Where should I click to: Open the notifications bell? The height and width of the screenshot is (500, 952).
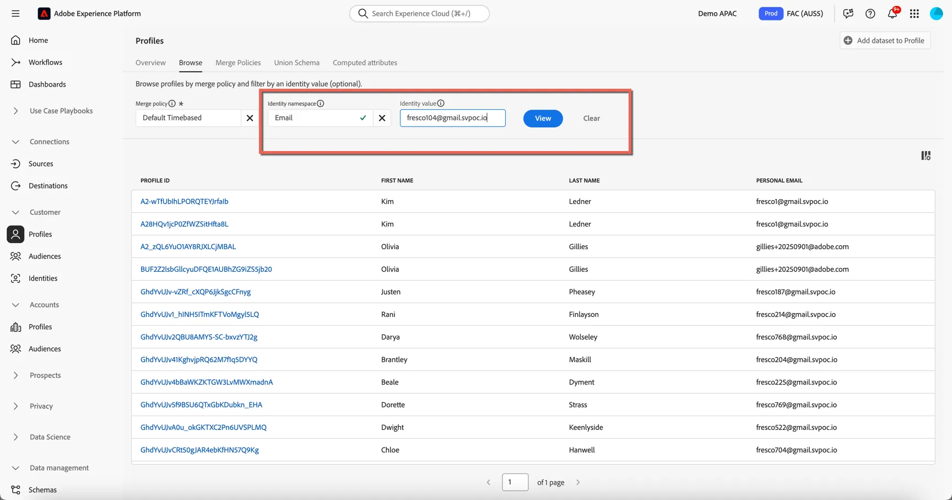coord(892,13)
